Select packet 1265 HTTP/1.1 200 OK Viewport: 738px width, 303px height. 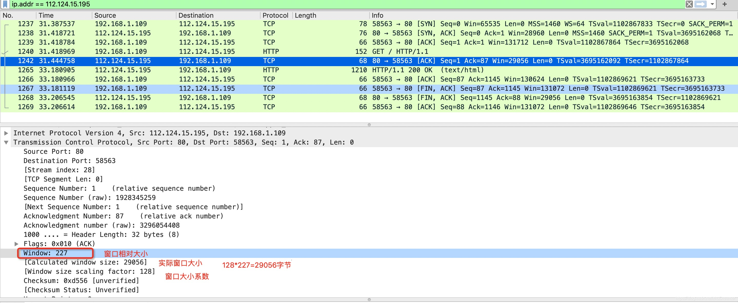(369, 70)
